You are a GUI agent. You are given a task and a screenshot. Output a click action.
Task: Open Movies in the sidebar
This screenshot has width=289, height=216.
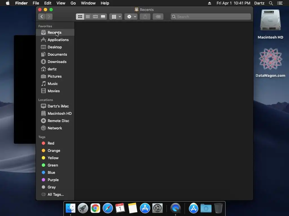tap(55, 91)
